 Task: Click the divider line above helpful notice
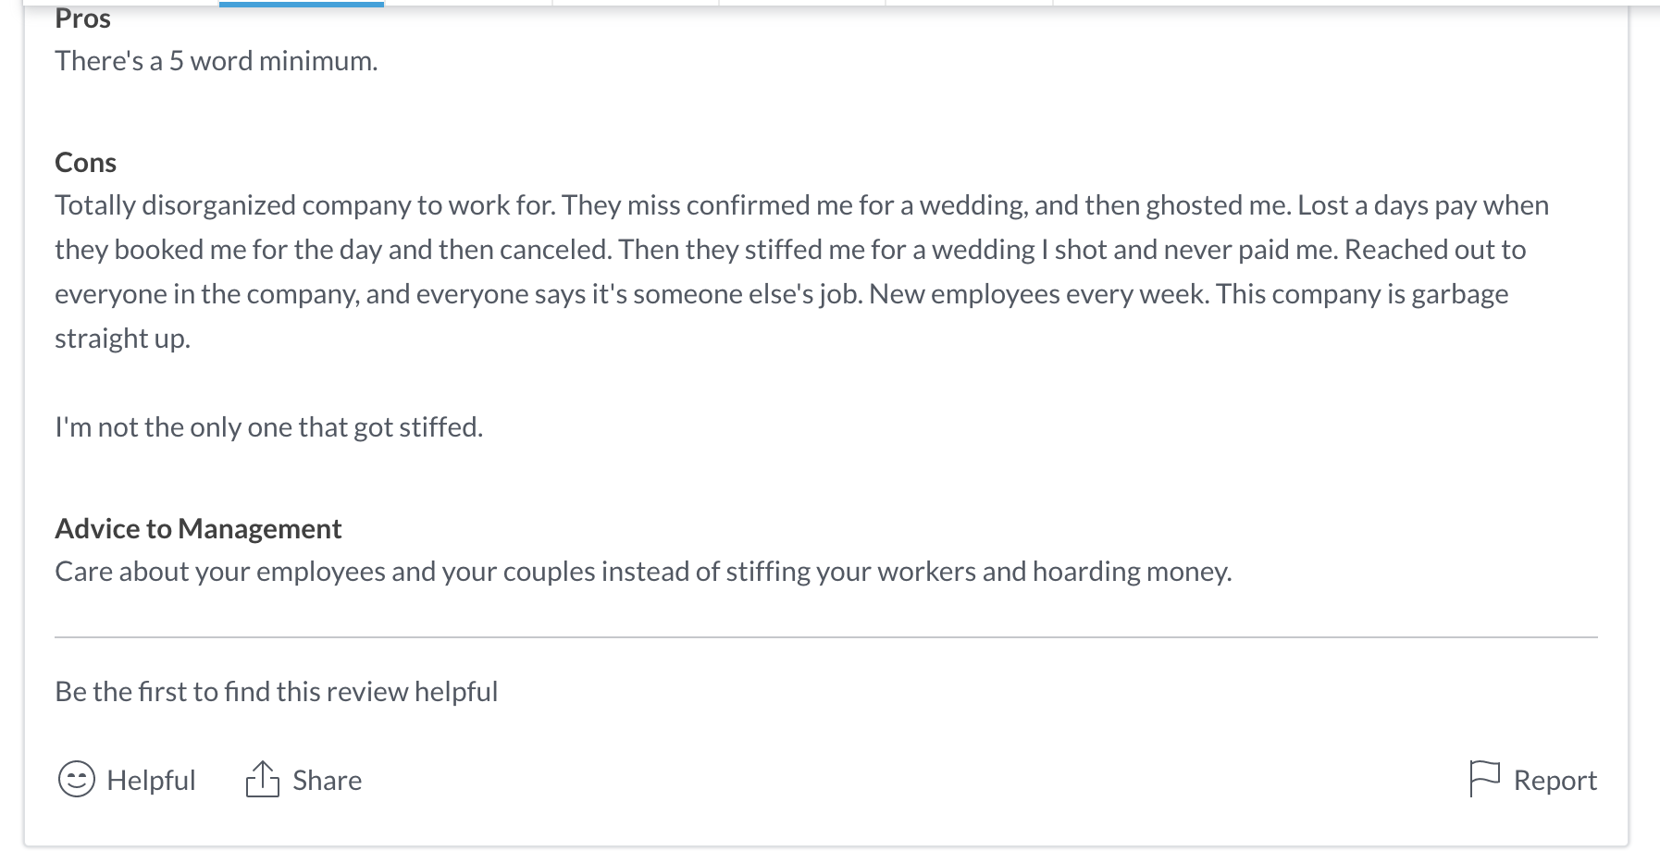point(826,637)
